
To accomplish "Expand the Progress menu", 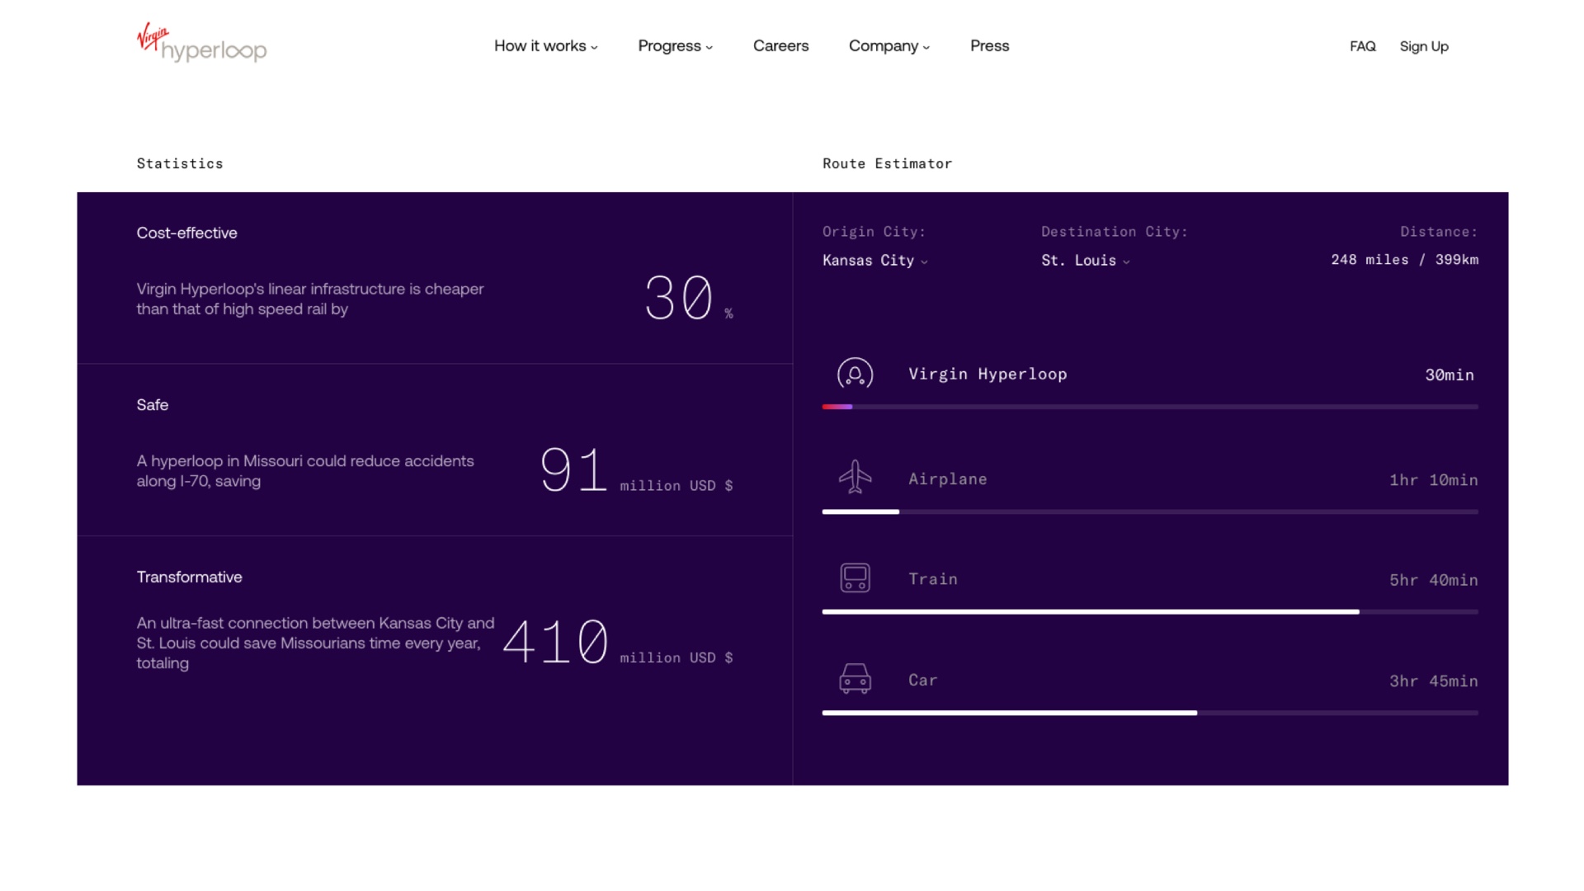I will click(x=675, y=46).
